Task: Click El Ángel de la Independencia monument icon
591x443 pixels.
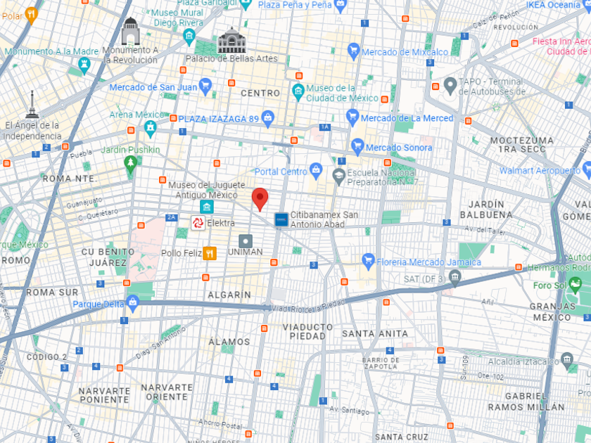Action: pos(32,104)
